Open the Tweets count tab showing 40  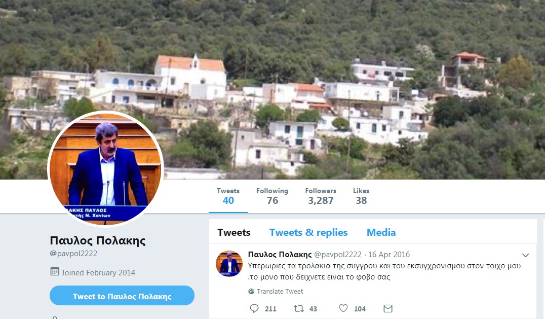point(228,197)
